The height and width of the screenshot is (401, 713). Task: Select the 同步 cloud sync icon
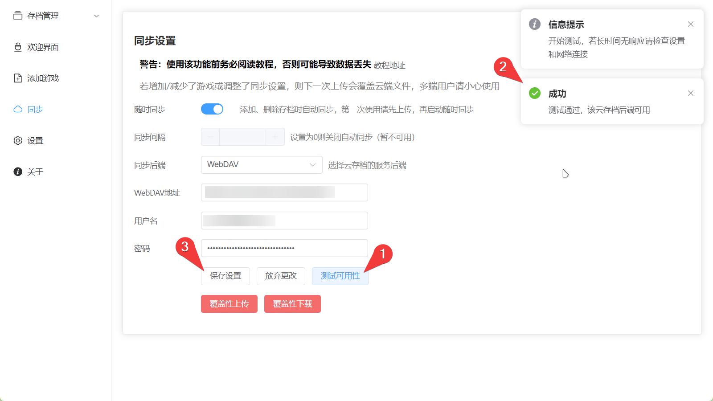(x=17, y=109)
